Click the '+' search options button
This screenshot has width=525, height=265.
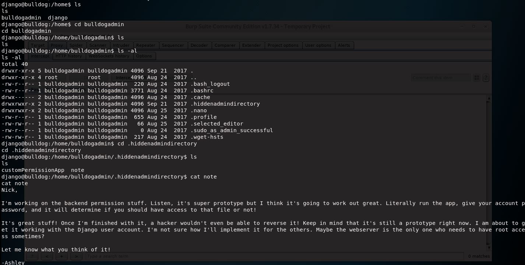coord(61,256)
